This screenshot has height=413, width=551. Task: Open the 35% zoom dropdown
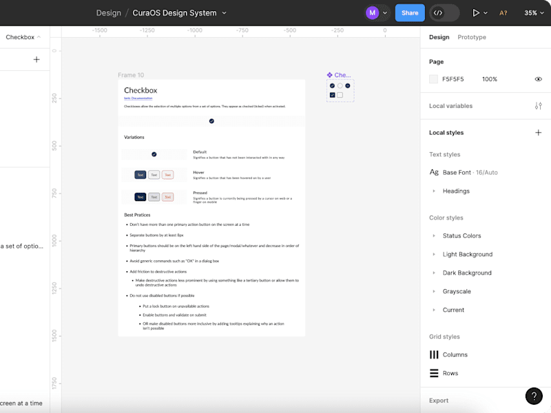click(x=534, y=13)
